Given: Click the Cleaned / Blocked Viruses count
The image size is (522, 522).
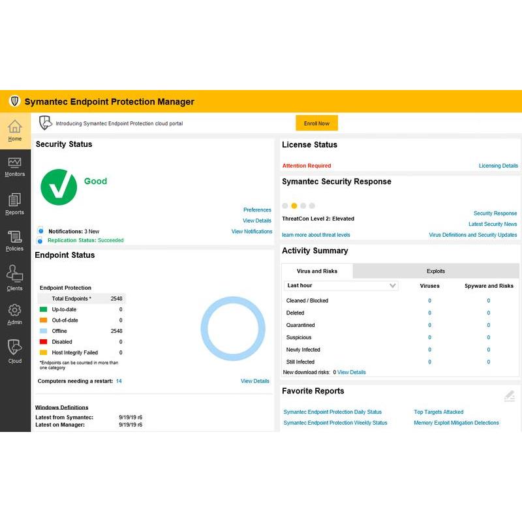Looking at the screenshot, I should 429,301.
